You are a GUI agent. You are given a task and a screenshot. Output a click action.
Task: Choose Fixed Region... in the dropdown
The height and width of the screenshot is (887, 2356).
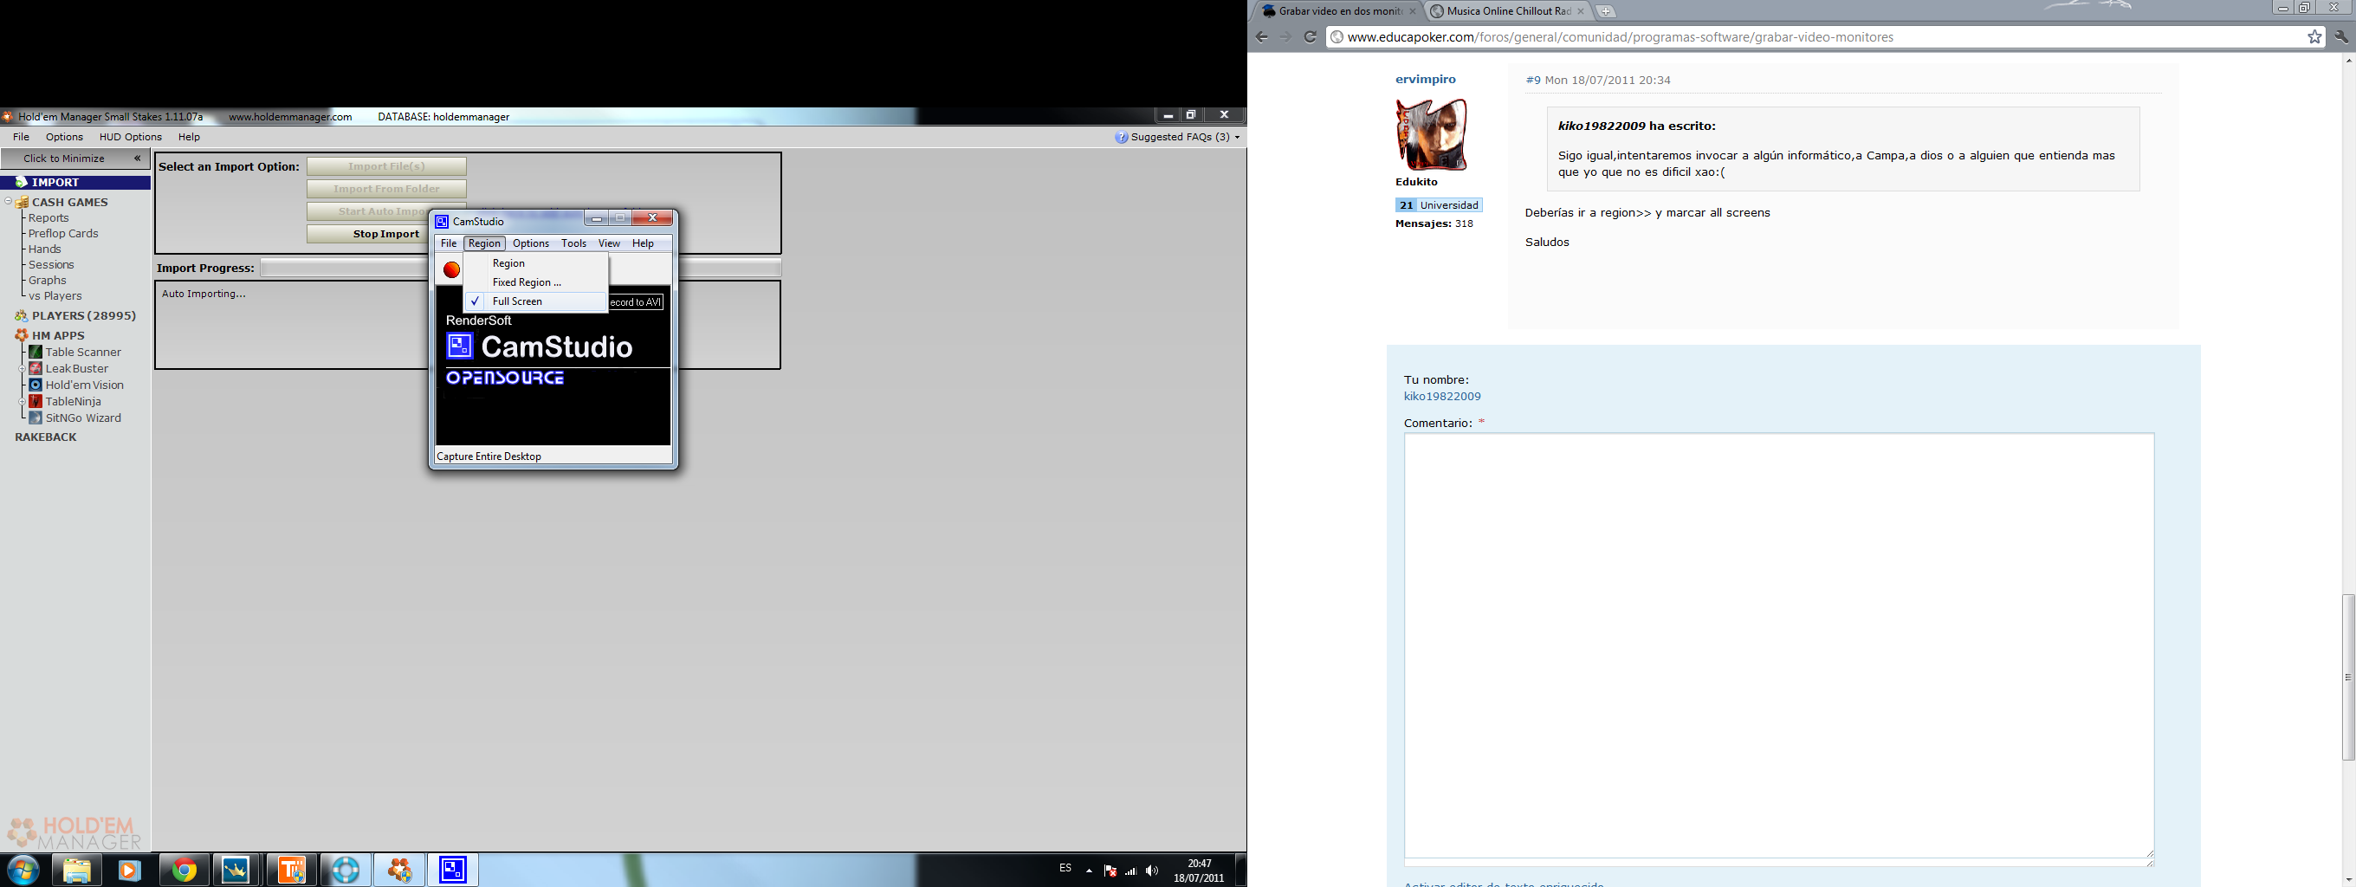click(536, 282)
